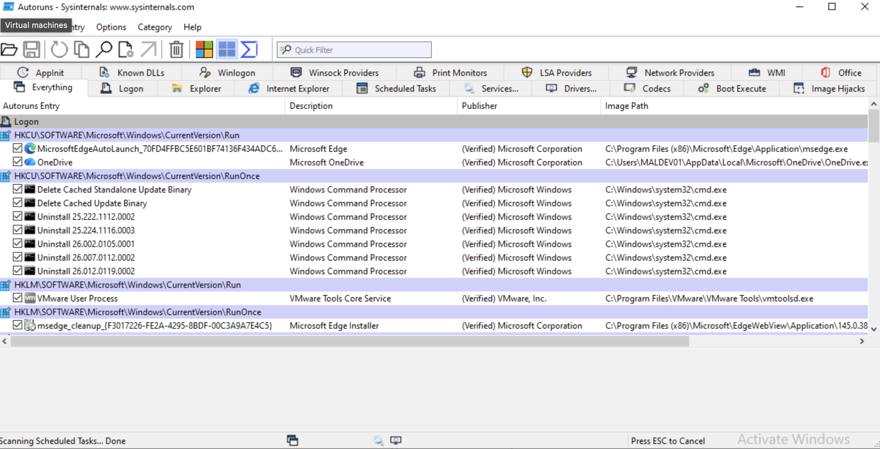Click the VirusTotal sigma icon

249,49
